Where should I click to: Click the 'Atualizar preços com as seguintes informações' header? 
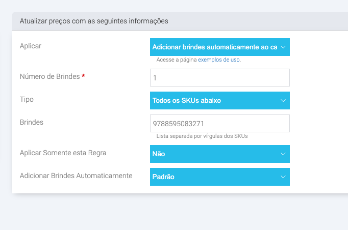pos(94,21)
